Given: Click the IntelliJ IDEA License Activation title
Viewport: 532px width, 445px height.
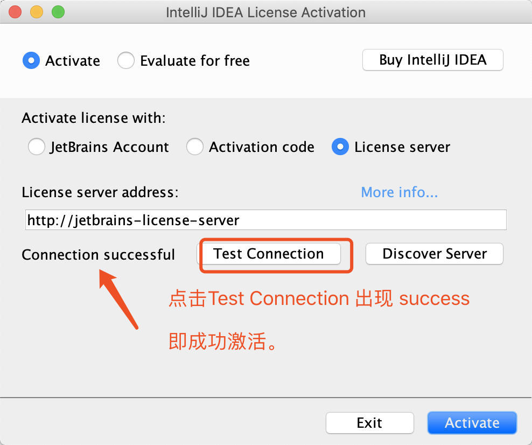Looking at the screenshot, I should point(265,12).
